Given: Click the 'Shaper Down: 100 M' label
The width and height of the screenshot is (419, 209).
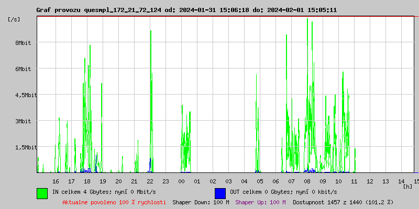Looking at the screenshot, I should coord(201,202).
